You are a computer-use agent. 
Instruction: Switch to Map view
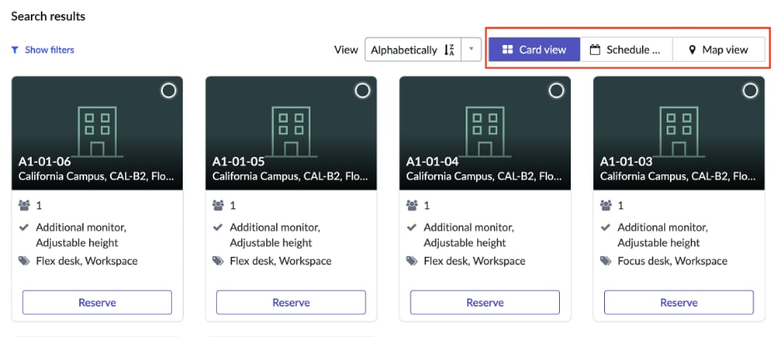[718, 50]
